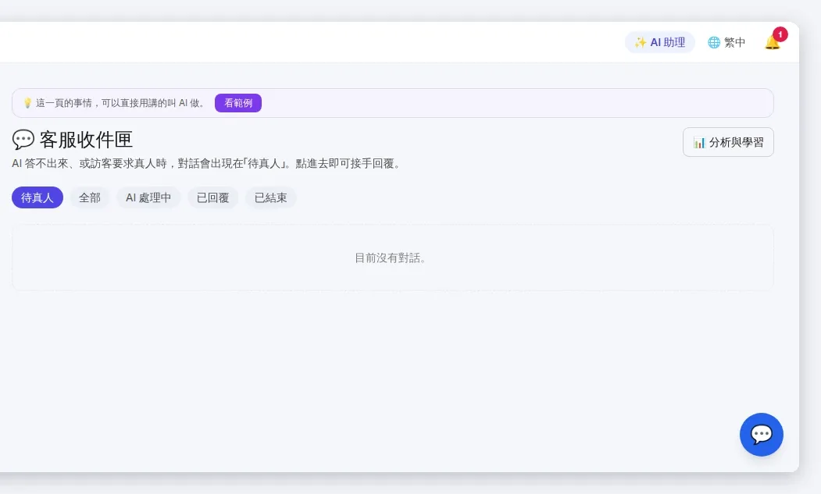Open 分析與學習 analytics button
This screenshot has width=821, height=494.
click(728, 142)
